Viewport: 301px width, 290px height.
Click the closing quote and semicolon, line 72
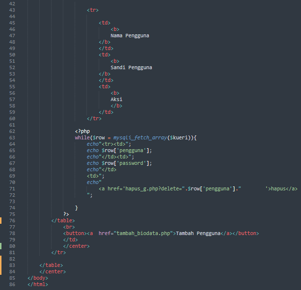pyautogui.click(x=90, y=195)
